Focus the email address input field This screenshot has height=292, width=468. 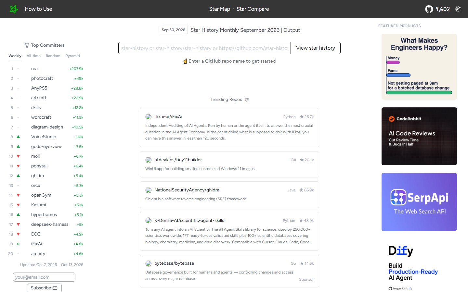click(44, 277)
